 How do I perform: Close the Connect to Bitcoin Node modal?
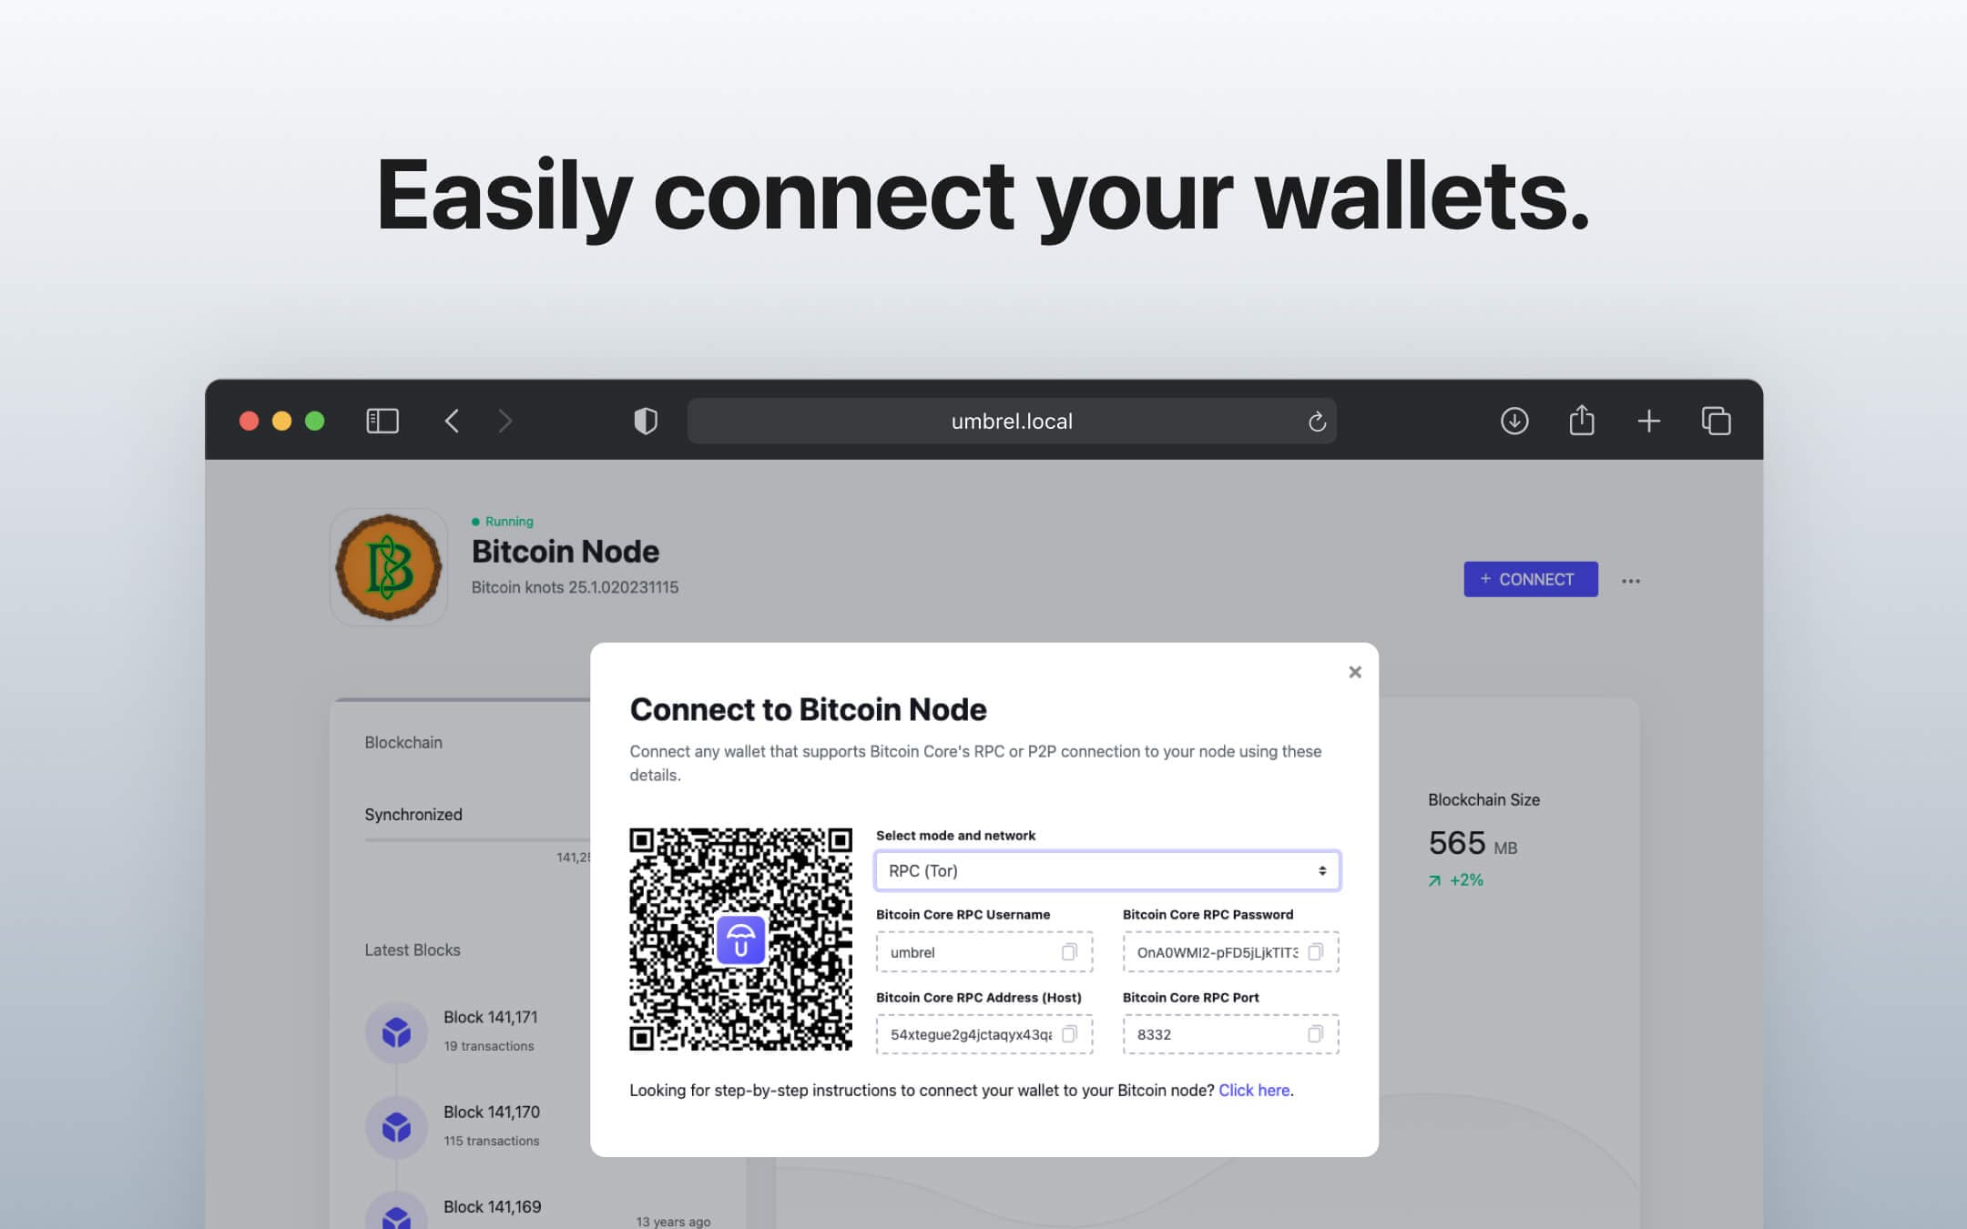(x=1352, y=673)
